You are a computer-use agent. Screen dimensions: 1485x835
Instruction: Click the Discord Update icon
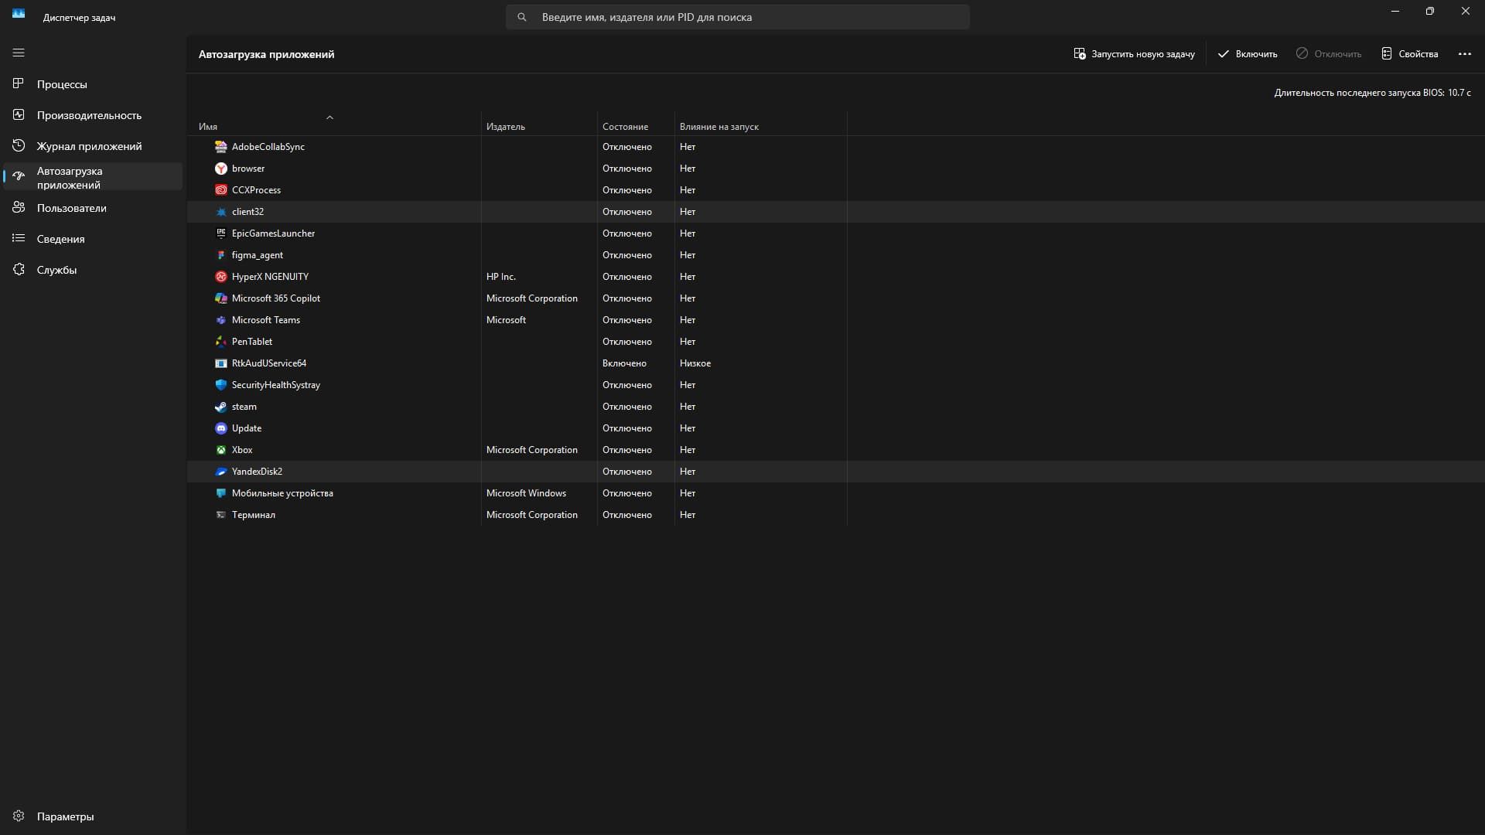point(221,428)
